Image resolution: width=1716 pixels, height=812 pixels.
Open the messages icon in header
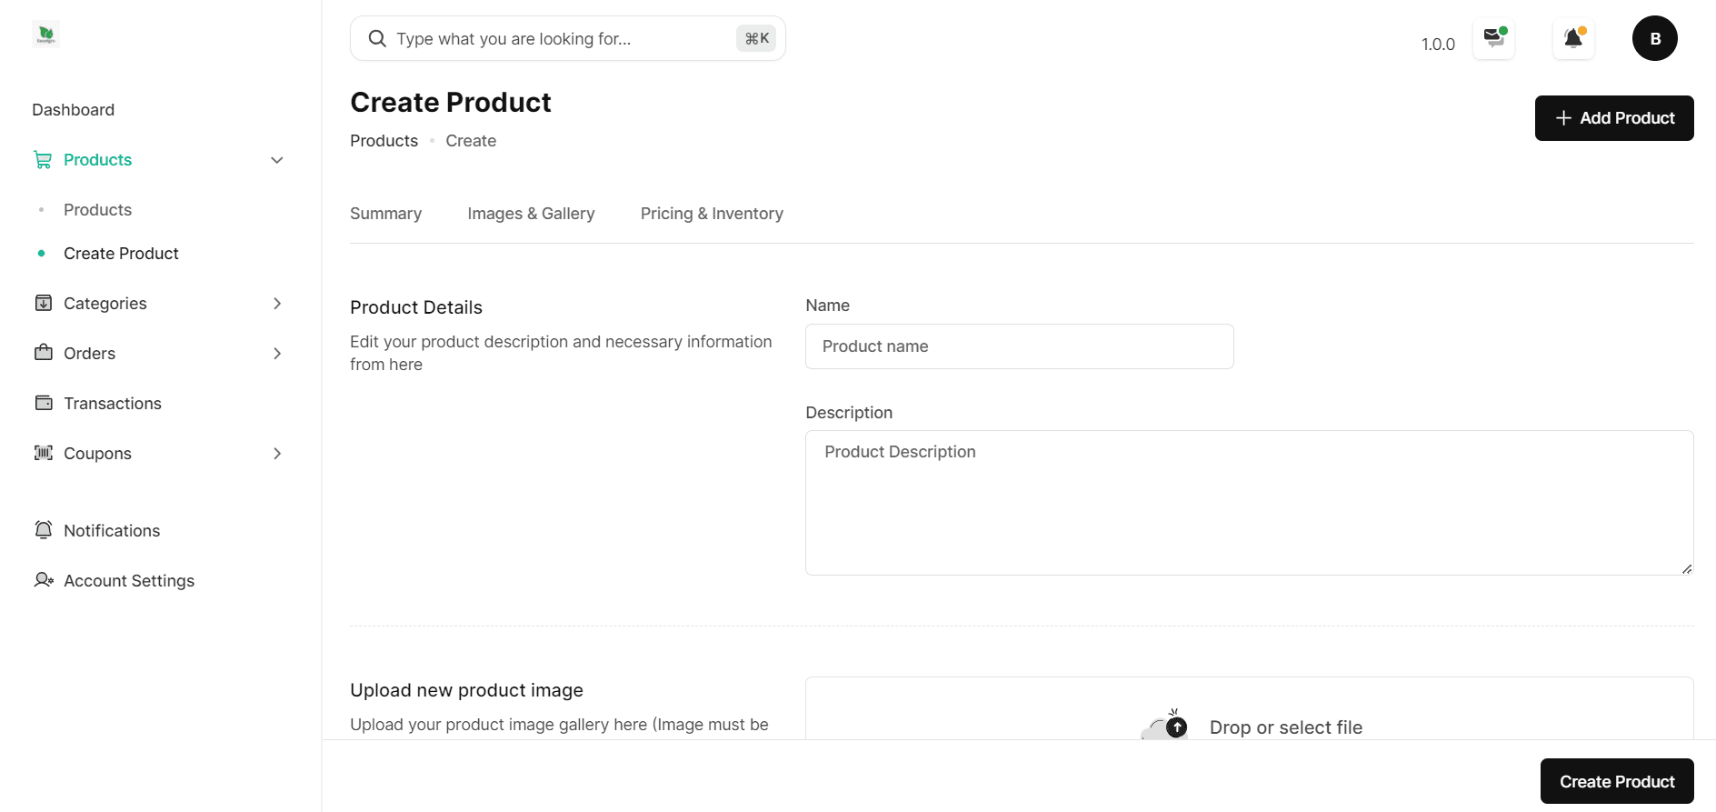(1493, 38)
